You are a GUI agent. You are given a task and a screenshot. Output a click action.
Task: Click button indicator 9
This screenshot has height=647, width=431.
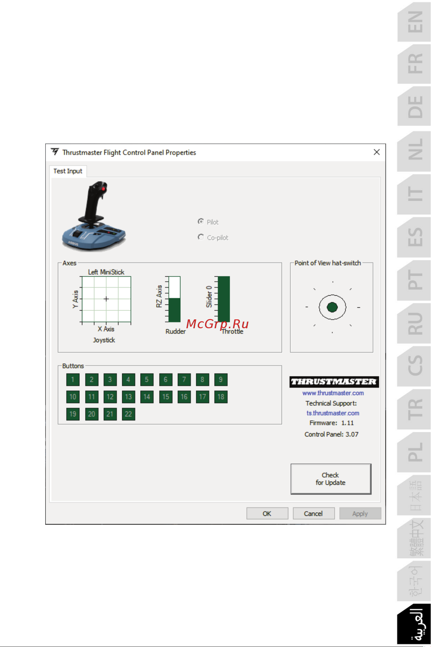click(x=221, y=380)
